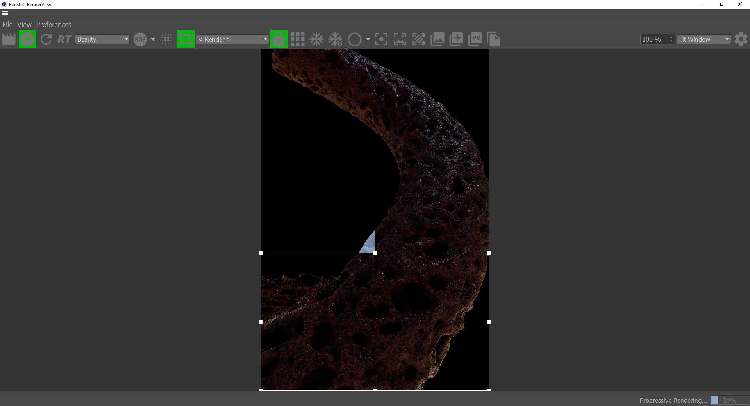750x406 pixels.
Task: Click the bucket grid icon
Action: point(298,39)
